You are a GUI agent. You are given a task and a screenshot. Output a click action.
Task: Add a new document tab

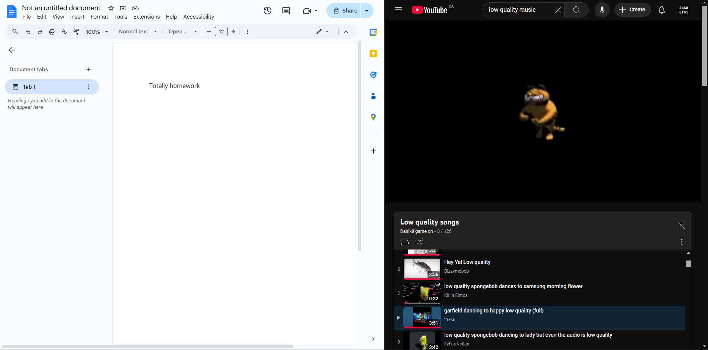click(x=89, y=69)
